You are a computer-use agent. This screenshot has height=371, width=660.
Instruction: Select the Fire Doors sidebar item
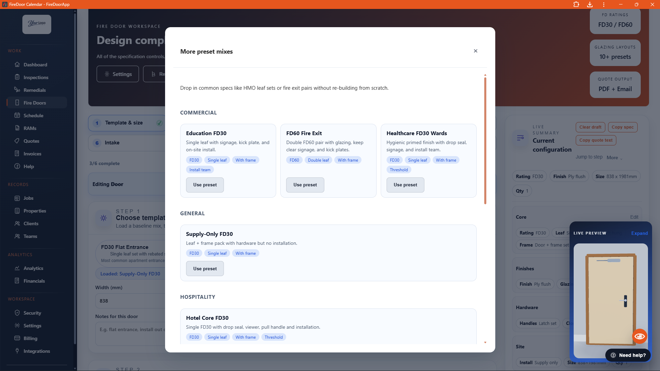click(34, 103)
